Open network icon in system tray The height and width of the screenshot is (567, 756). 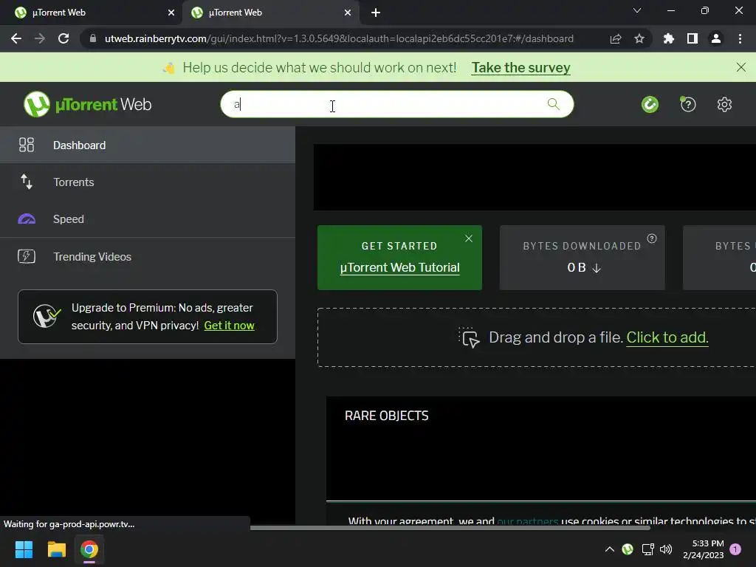[x=647, y=549]
